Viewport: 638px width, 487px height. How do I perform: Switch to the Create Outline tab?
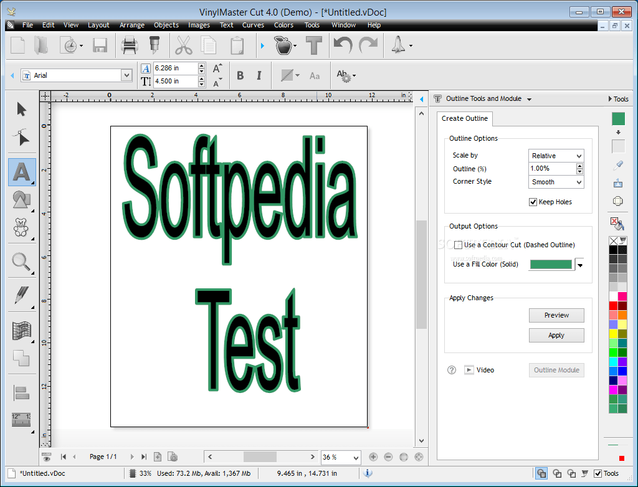pos(464,118)
